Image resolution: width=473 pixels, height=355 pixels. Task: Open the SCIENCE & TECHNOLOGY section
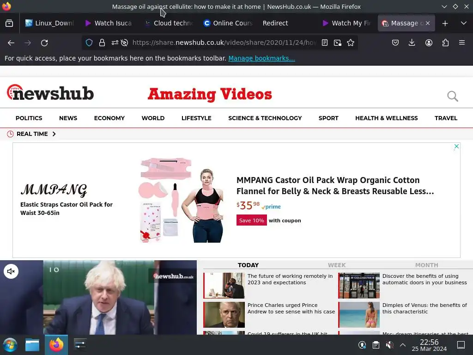pyautogui.click(x=265, y=118)
